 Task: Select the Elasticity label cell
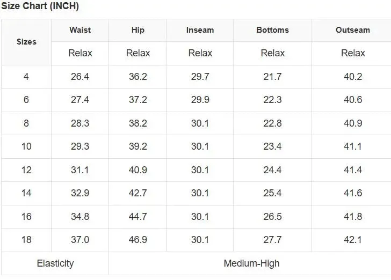(x=55, y=263)
